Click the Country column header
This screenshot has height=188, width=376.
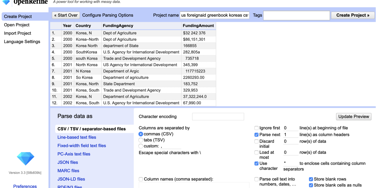tap(87, 26)
